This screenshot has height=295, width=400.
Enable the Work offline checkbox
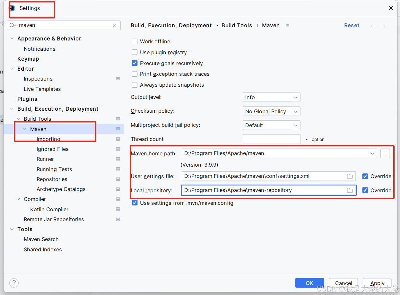pyautogui.click(x=135, y=41)
